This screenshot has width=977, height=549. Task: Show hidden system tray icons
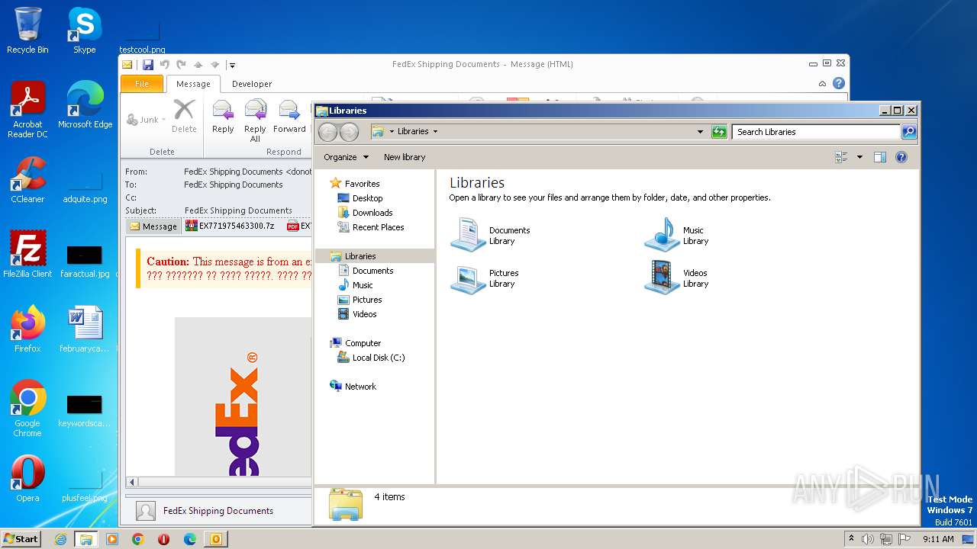pyautogui.click(x=851, y=539)
